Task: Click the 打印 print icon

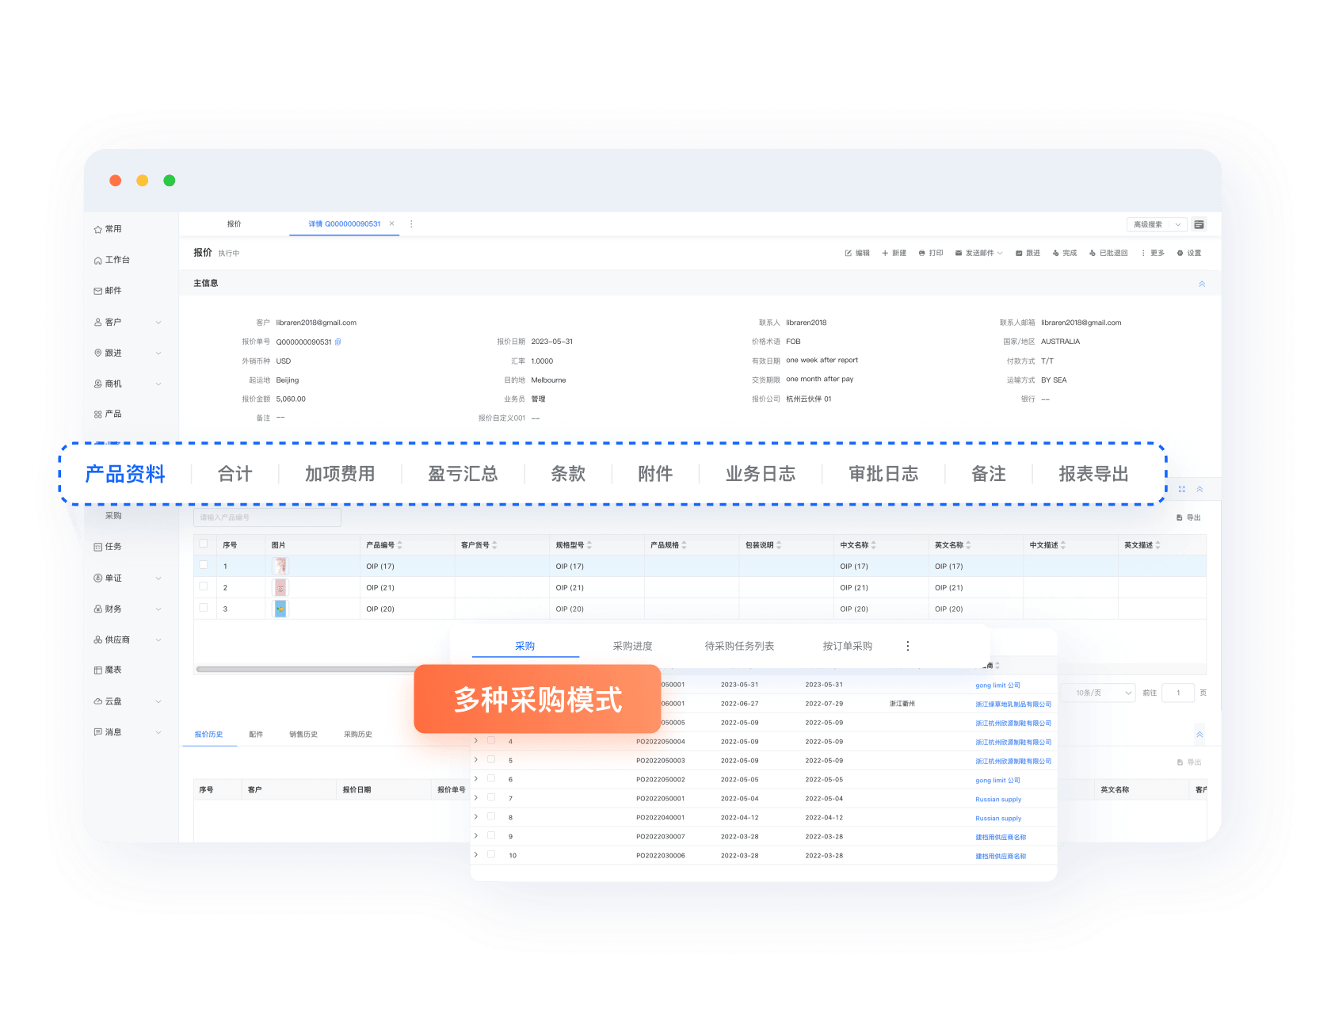Action: (921, 254)
